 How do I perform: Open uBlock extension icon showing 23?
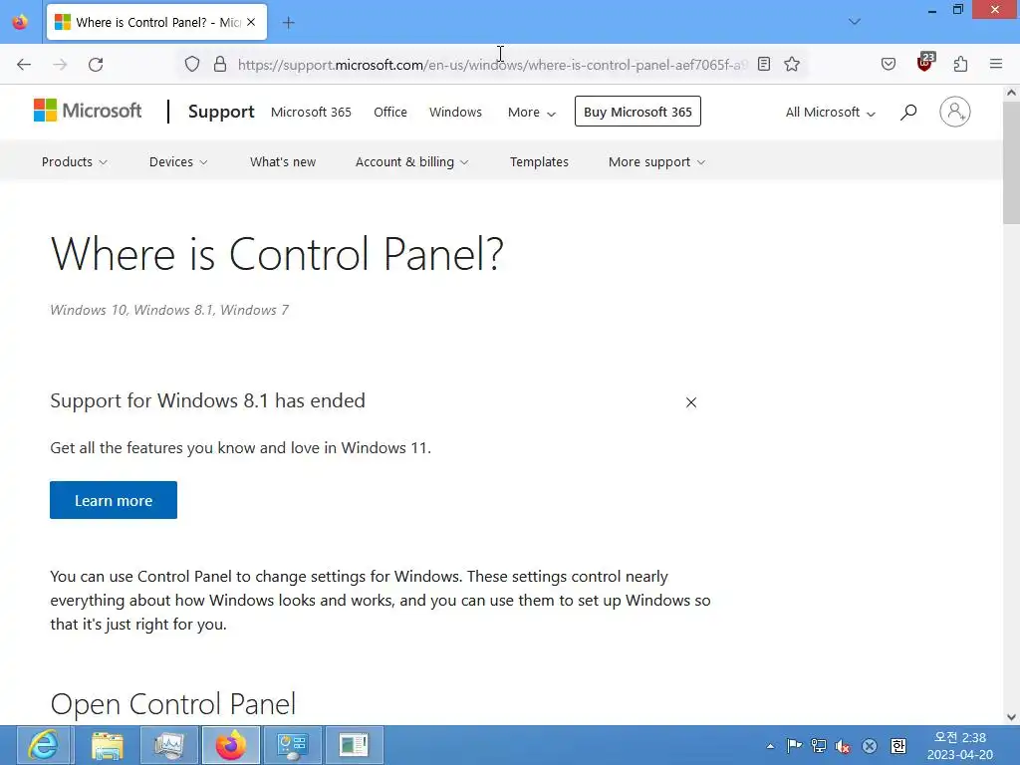pos(925,63)
